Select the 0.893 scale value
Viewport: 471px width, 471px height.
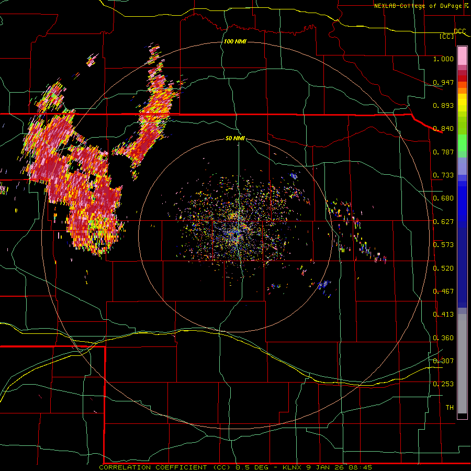443,105
